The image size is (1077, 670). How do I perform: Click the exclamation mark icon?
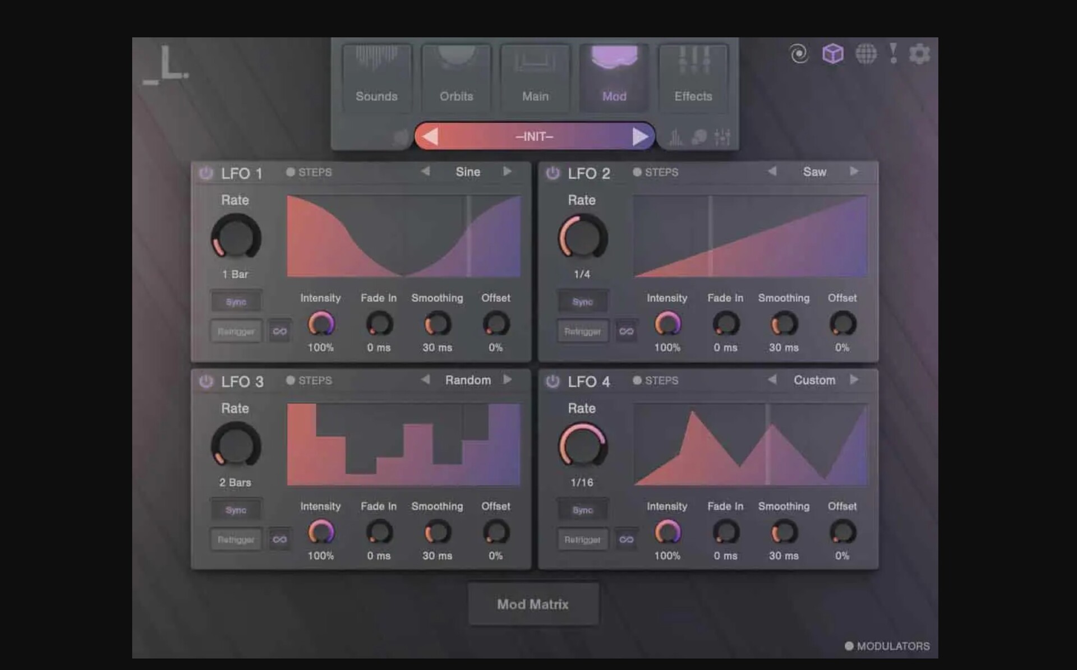pyautogui.click(x=894, y=54)
